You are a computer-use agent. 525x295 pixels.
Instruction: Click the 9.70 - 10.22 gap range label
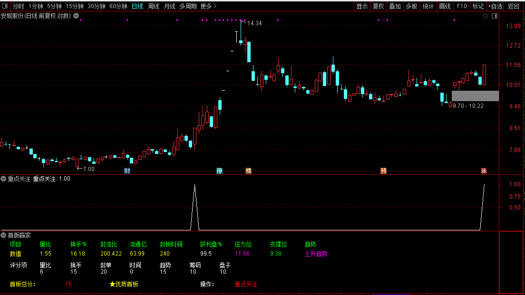coord(468,106)
